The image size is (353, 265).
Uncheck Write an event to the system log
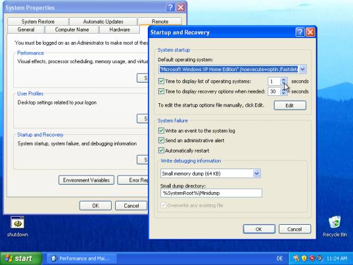pos(161,130)
